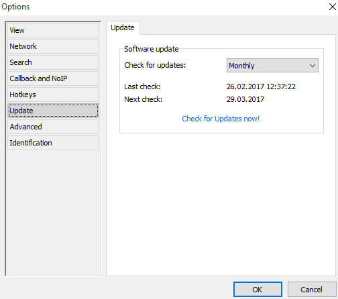Click the Software update group label
This screenshot has height=299, width=338.
(x=152, y=49)
